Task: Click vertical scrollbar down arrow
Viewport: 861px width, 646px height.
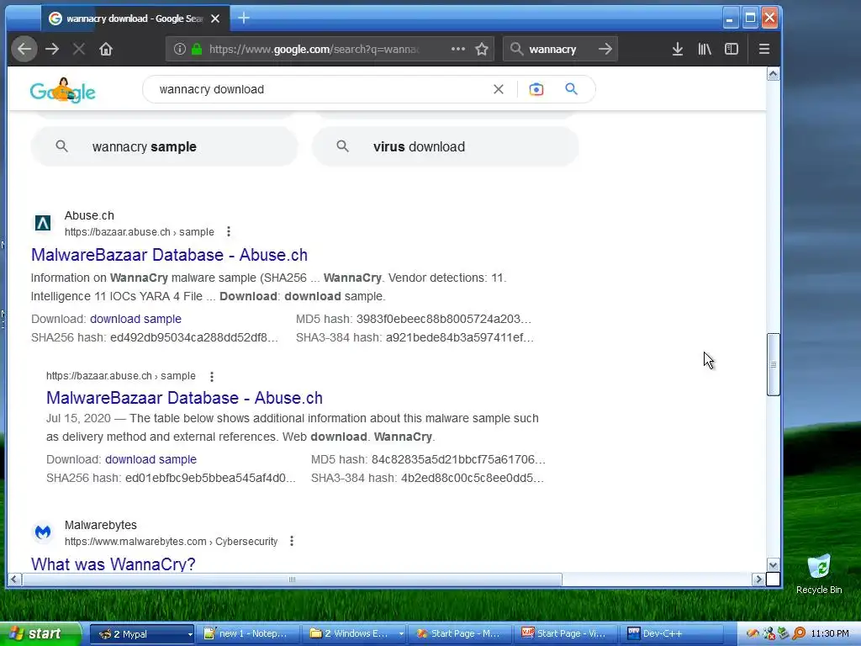Action: click(774, 564)
